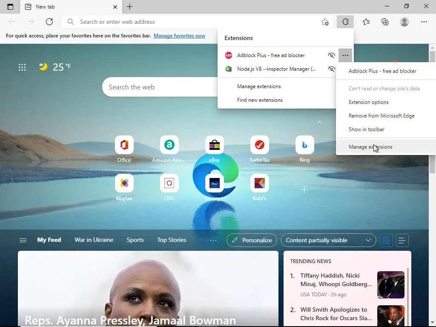Switch to Sports feed tab
The height and width of the screenshot is (327, 436).
tap(135, 240)
